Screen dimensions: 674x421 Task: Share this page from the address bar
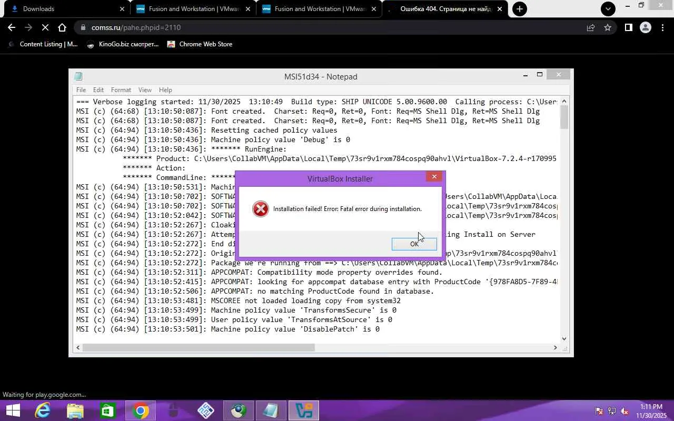(x=591, y=27)
